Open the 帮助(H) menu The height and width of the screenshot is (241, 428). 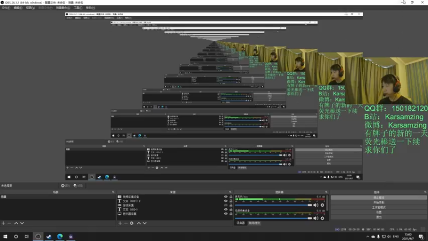pyautogui.click(x=90, y=8)
